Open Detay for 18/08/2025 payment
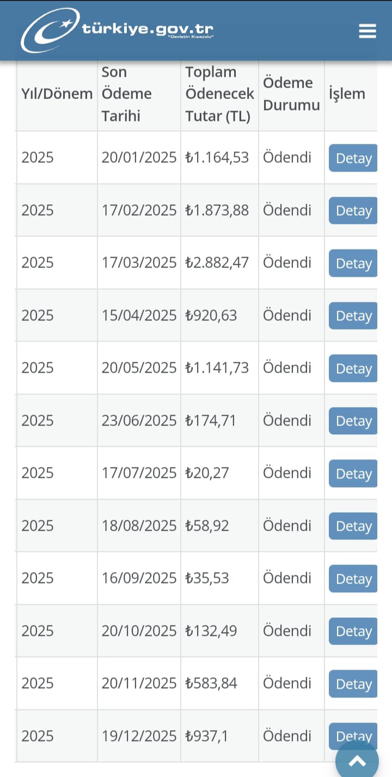 (353, 526)
